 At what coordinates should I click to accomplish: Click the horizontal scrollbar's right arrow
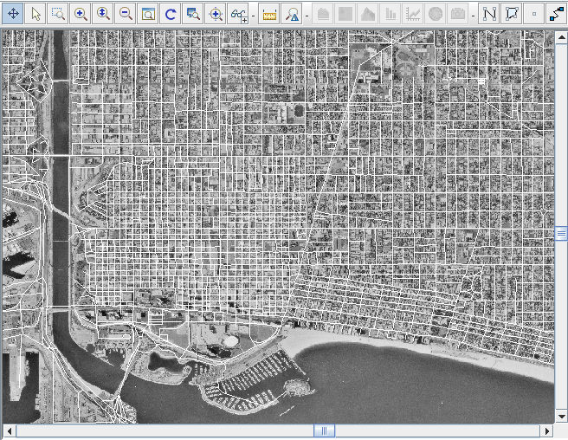coord(547,430)
